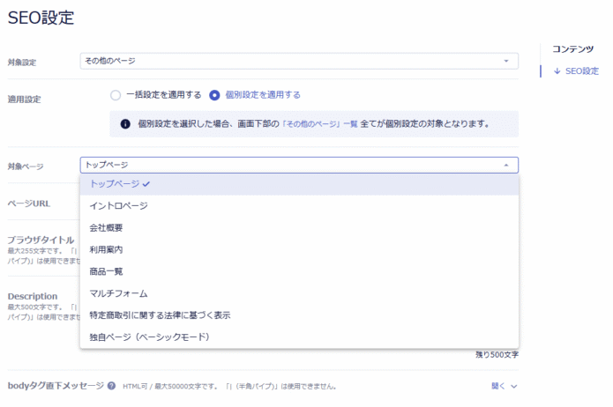Collapse the 対象ページ dropdown via its arrow
This screenshot has width=613, height=407.
[505, 165]
